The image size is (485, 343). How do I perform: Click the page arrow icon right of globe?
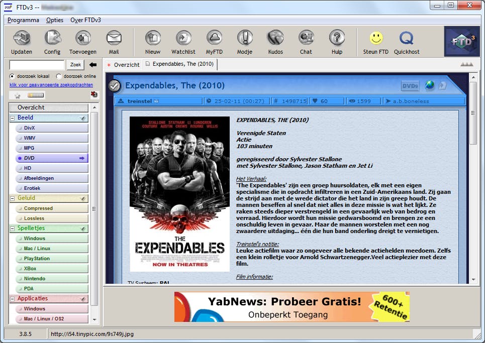[x=443, y=85]
